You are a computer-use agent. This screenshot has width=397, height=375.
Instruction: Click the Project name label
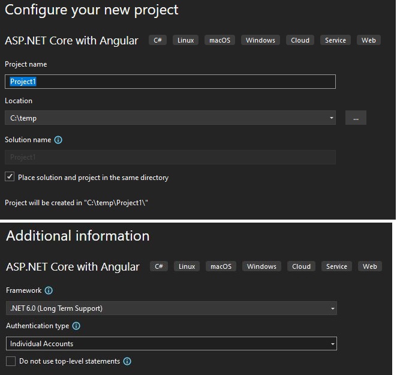click(26, 64)
